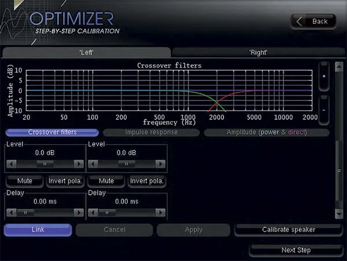Click the first Level slider handle
347x261 pixels.
(45, 164)
